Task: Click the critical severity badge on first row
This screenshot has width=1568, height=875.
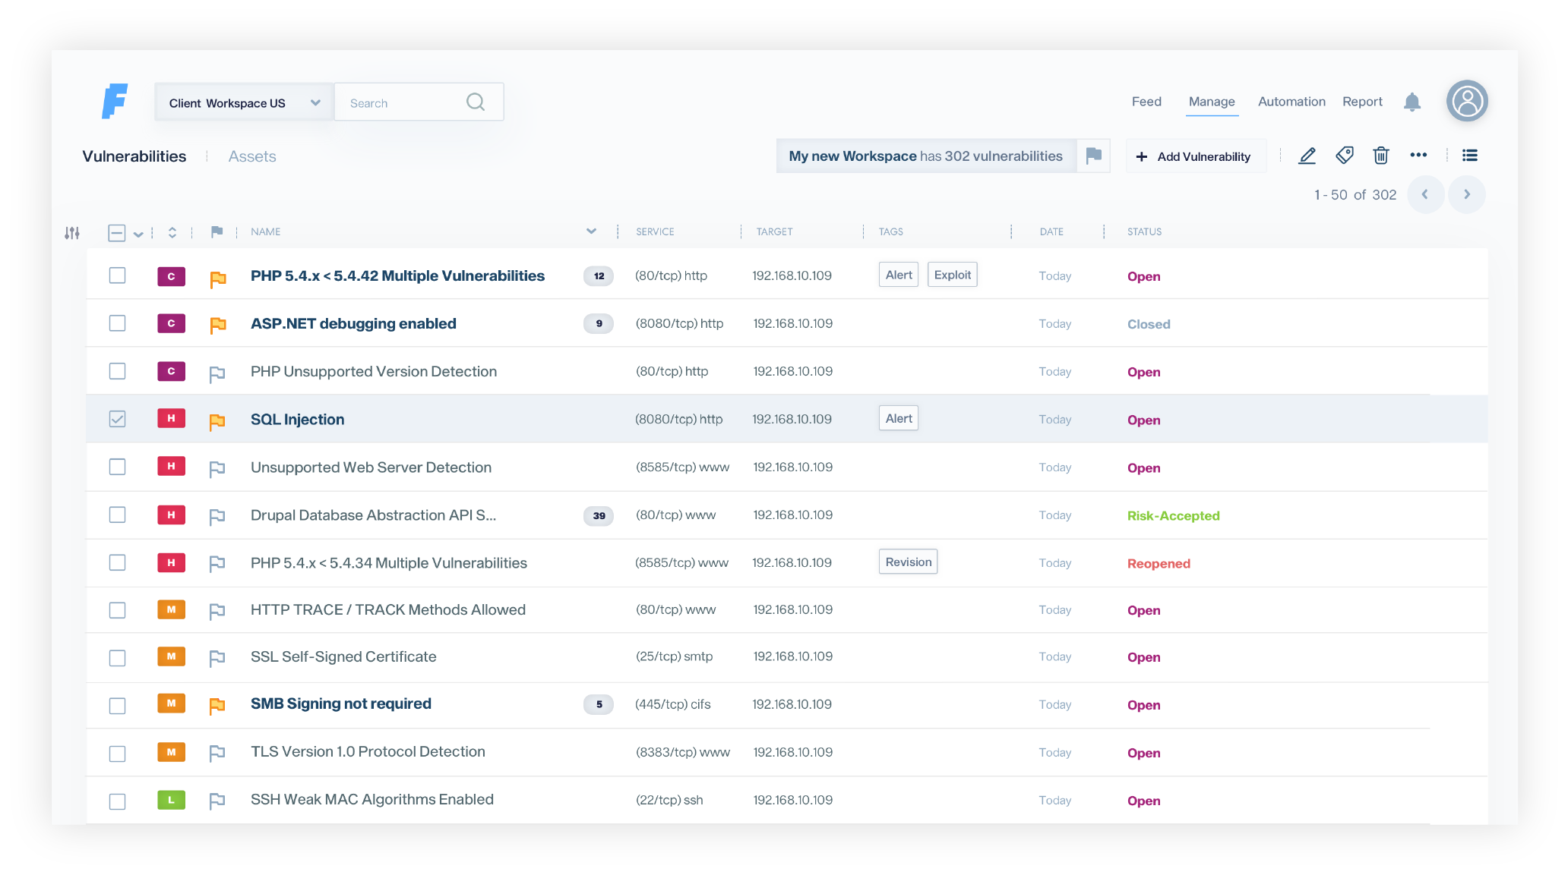Action: (x=171, y=276)
